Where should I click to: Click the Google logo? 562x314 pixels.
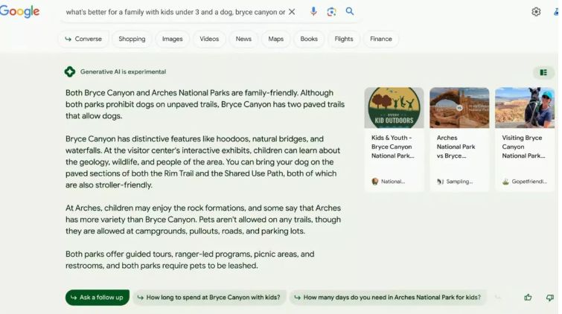(x=19, y=11)
